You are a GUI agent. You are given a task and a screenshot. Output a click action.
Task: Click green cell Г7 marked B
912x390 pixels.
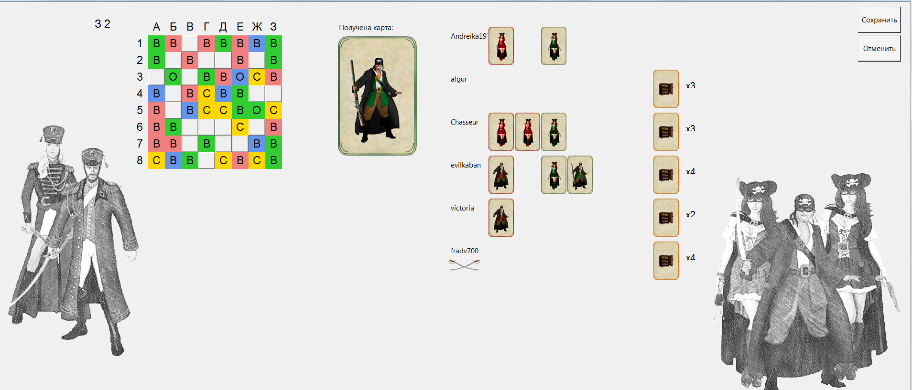point(206,144)
